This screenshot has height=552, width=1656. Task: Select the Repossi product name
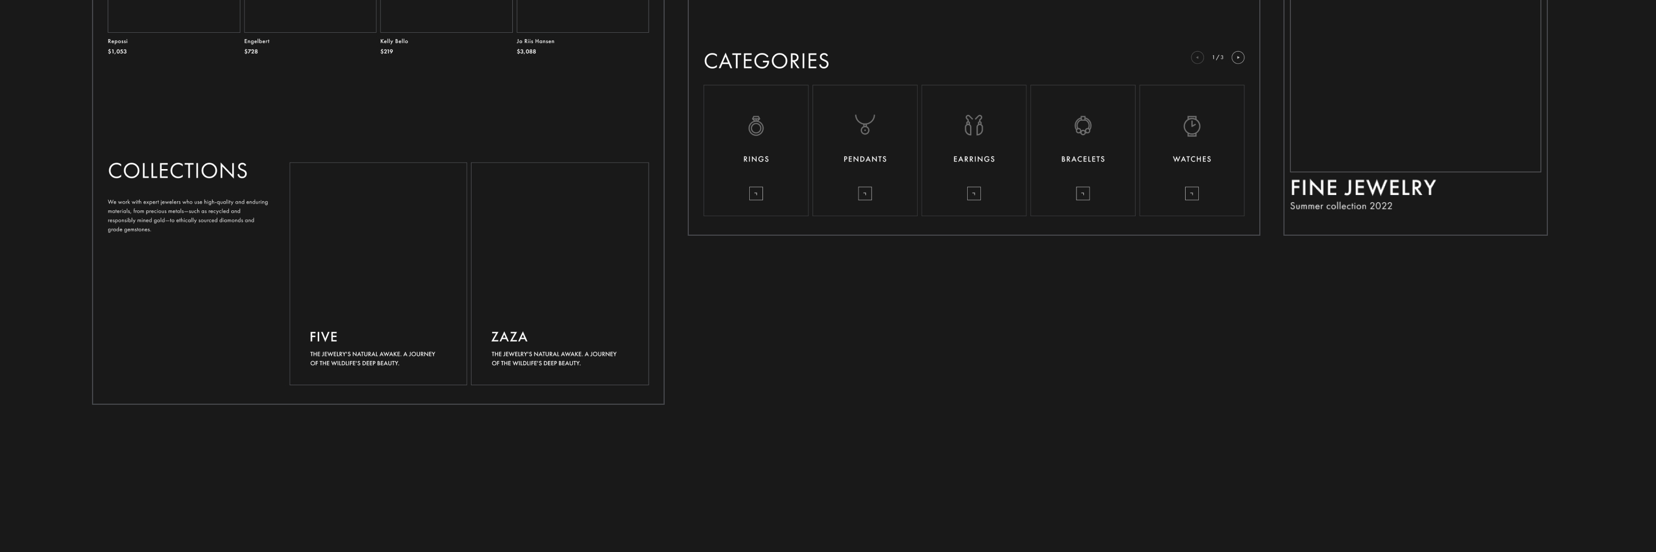point(118,41)
